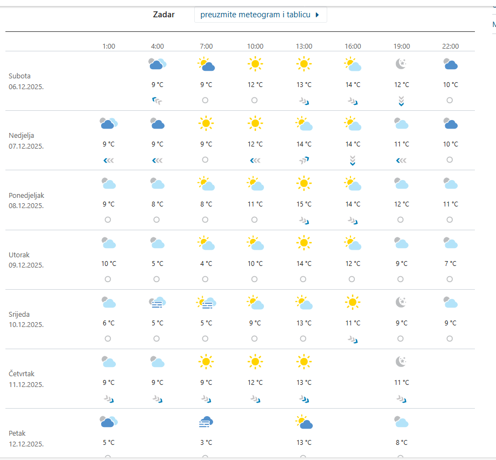
Task: Click the downward wind arrow for Nedjelja 16:00
Action: click(352, 160)
